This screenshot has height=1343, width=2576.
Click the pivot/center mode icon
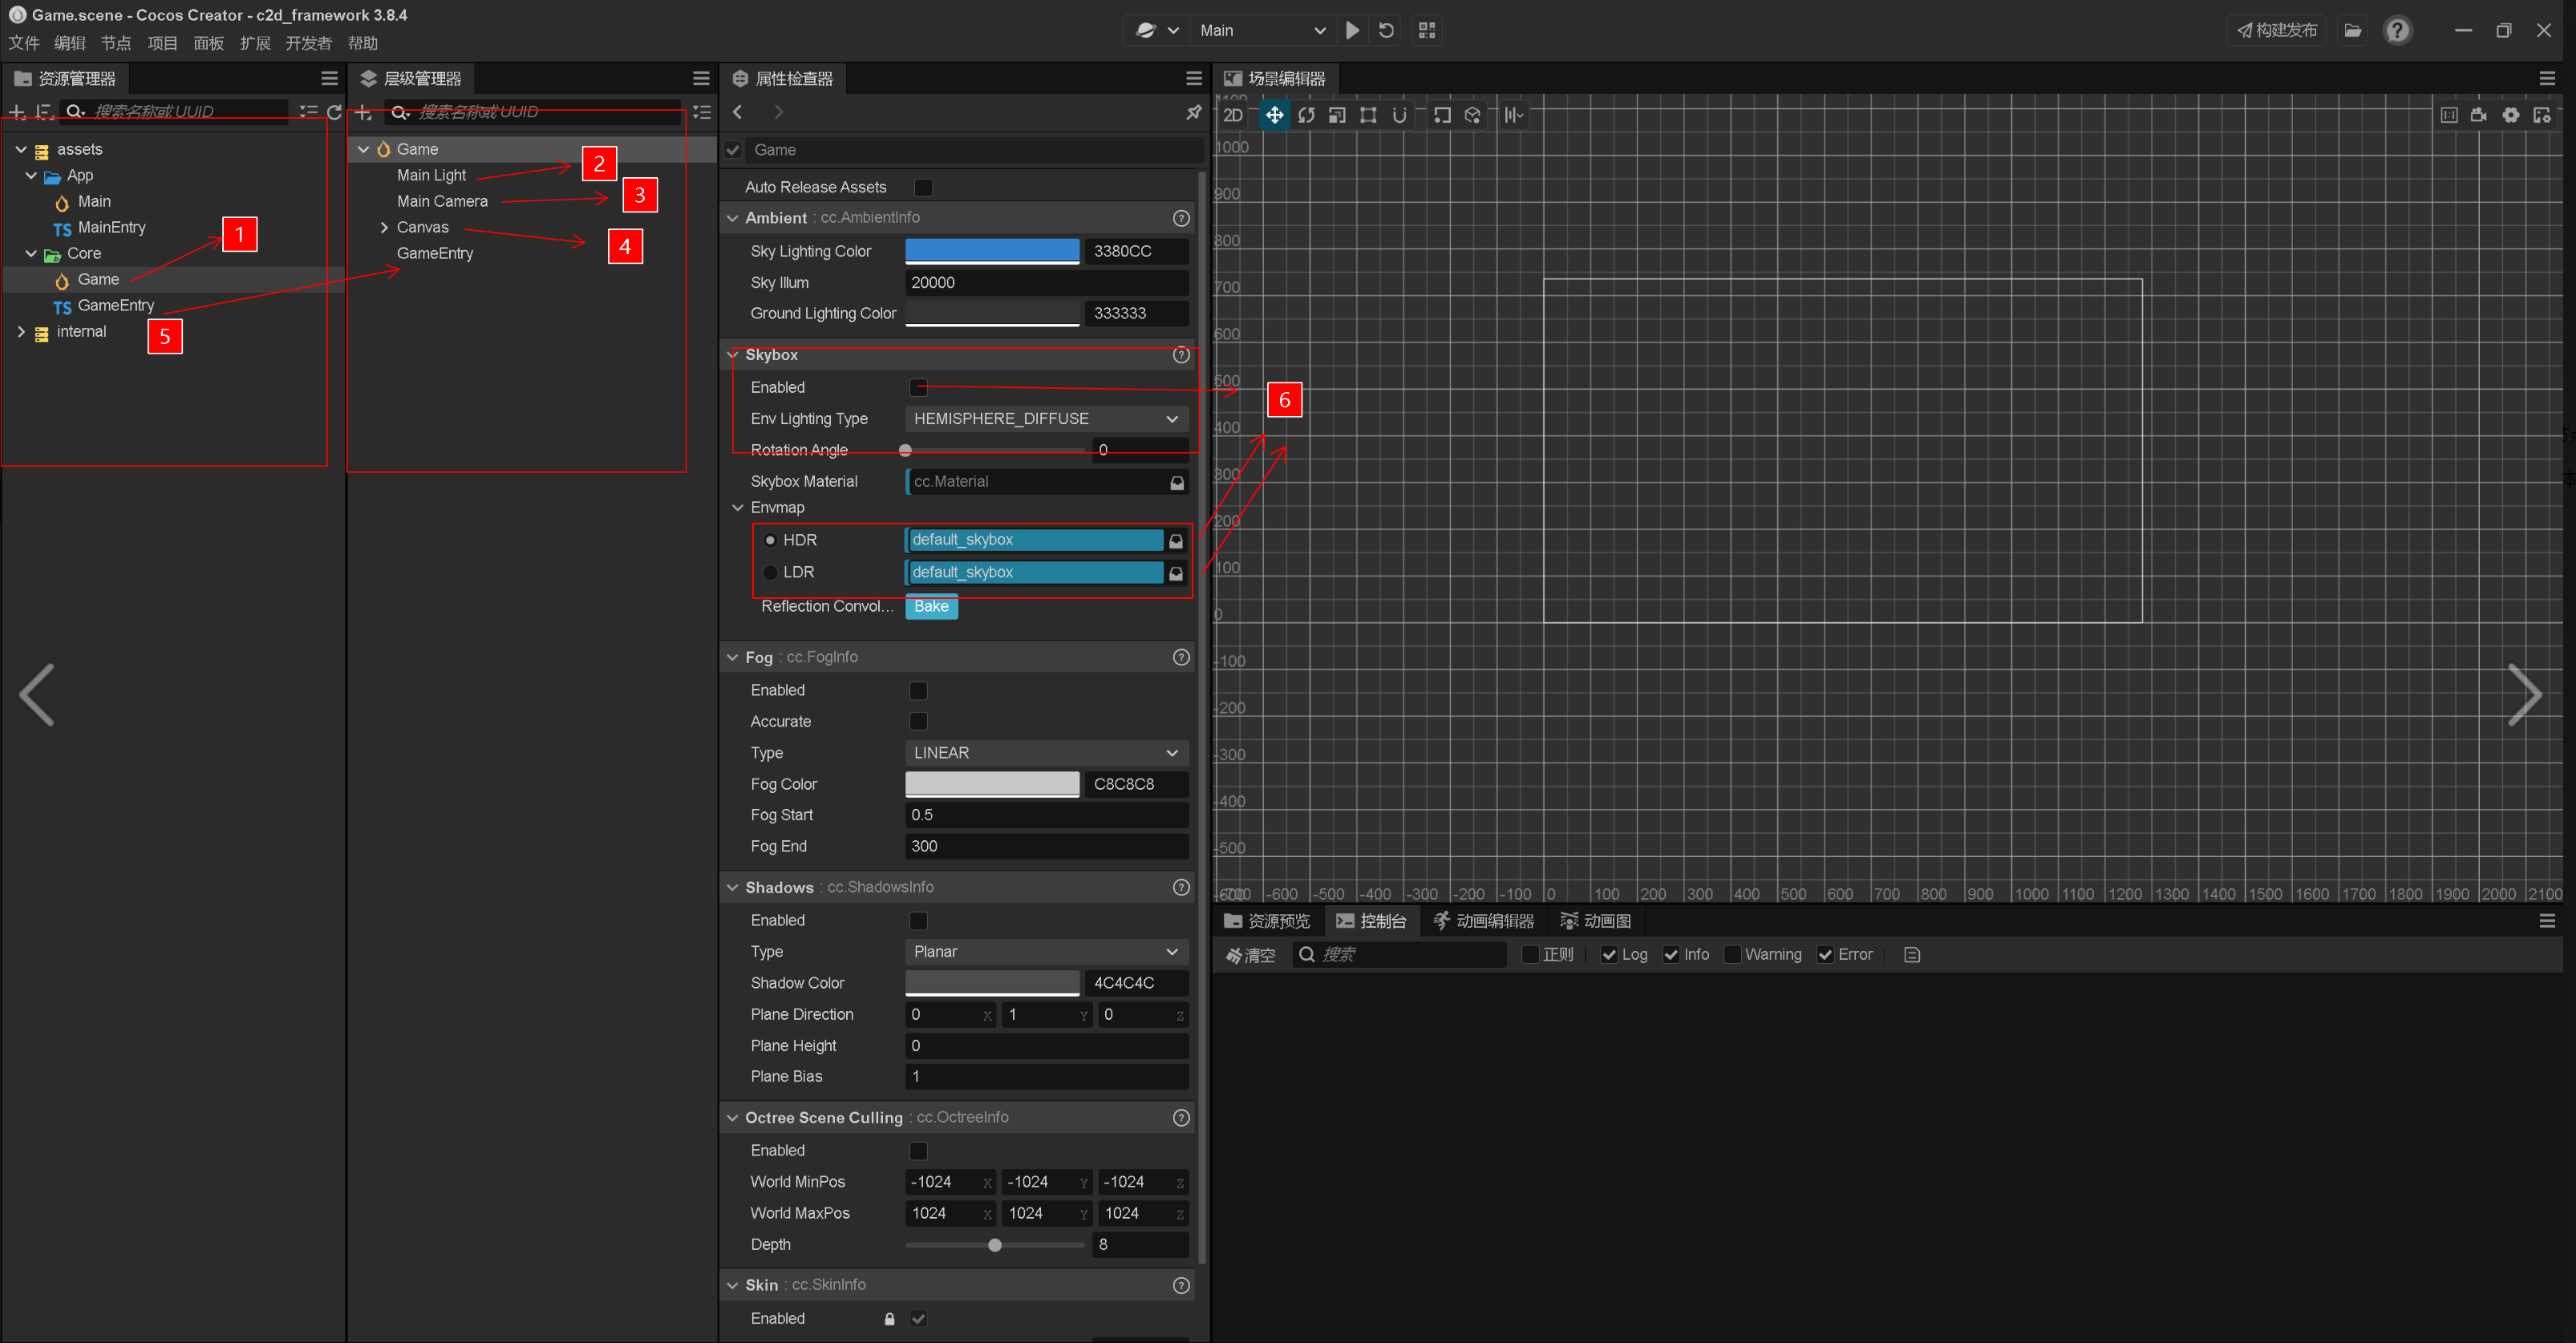click(x=1442, y=115)
